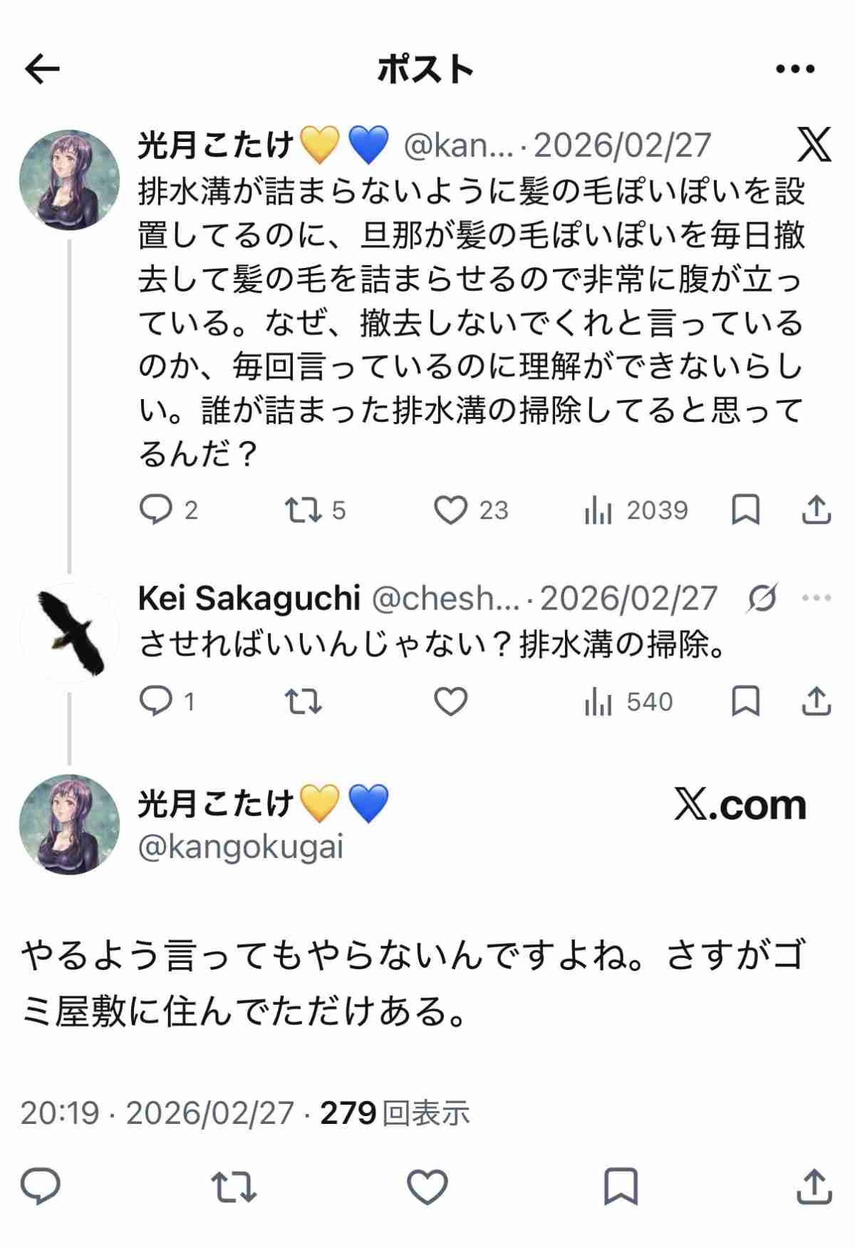This screenshot has height=1248, width=855.
Task: Click the Grok icon on Kei Sakaguchi's reply
Action: [762, 598]
